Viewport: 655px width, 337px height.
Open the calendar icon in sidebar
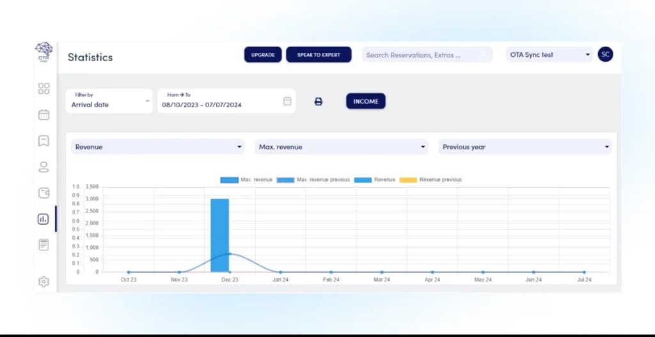click(44, 115)
